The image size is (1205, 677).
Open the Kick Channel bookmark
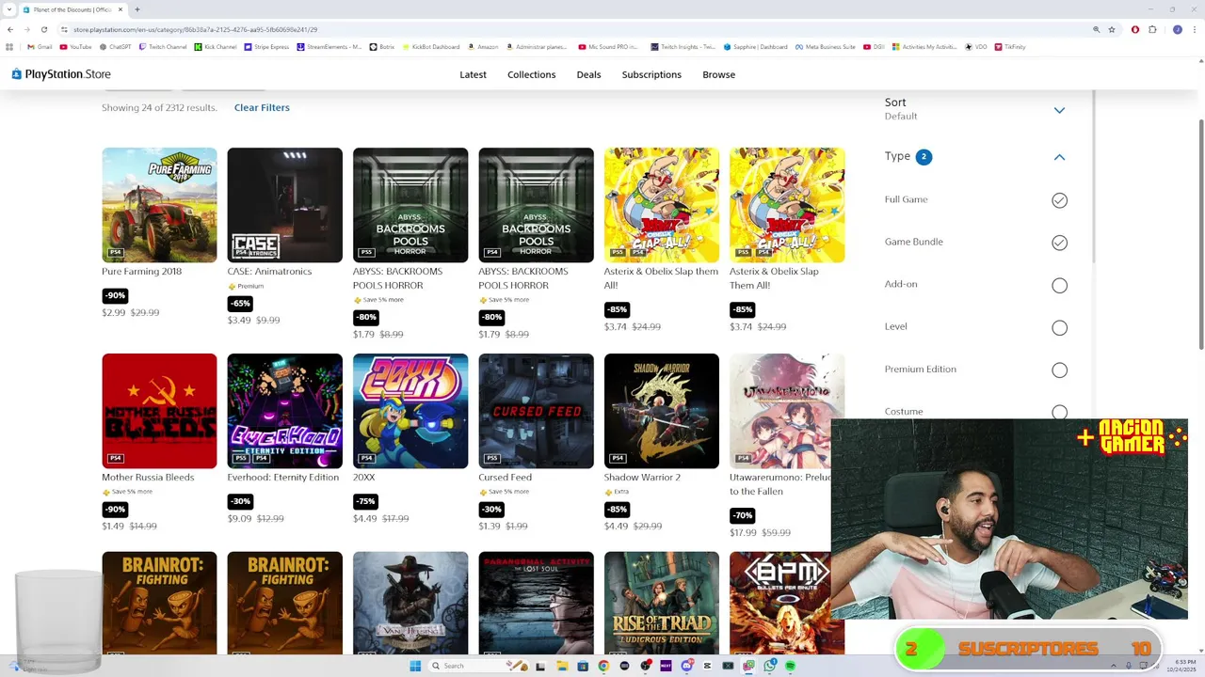click(216, 46)
